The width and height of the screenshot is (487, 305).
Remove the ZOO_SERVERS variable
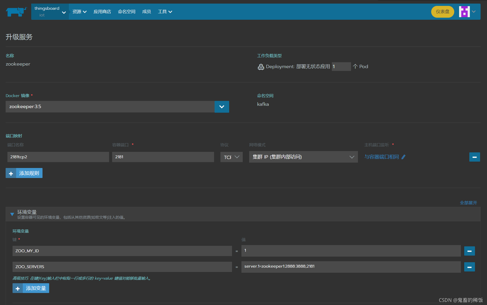point(469,267)
